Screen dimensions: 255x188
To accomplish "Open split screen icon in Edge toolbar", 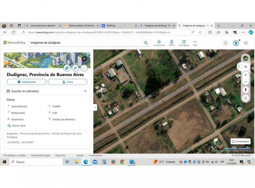I will [210, 32].
